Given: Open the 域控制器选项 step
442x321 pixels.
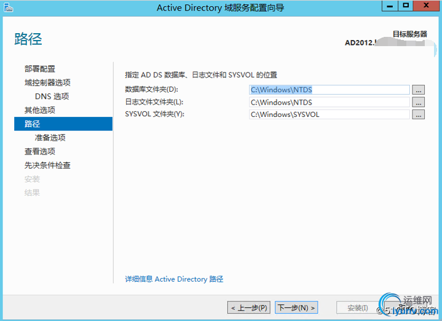Looking at the screenshot, I should 47,82.
